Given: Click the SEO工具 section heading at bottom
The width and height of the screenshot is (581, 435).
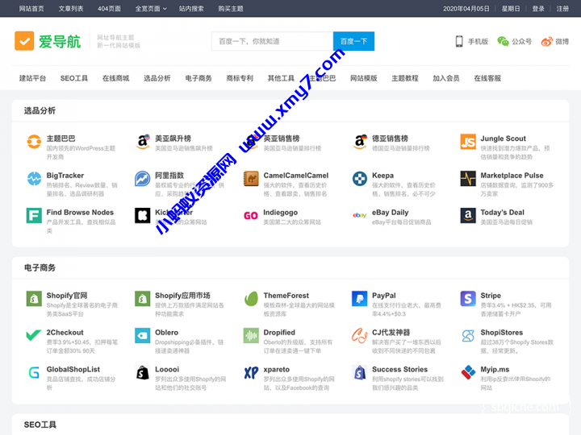Looking at the screenshot, I should [40, 425].
